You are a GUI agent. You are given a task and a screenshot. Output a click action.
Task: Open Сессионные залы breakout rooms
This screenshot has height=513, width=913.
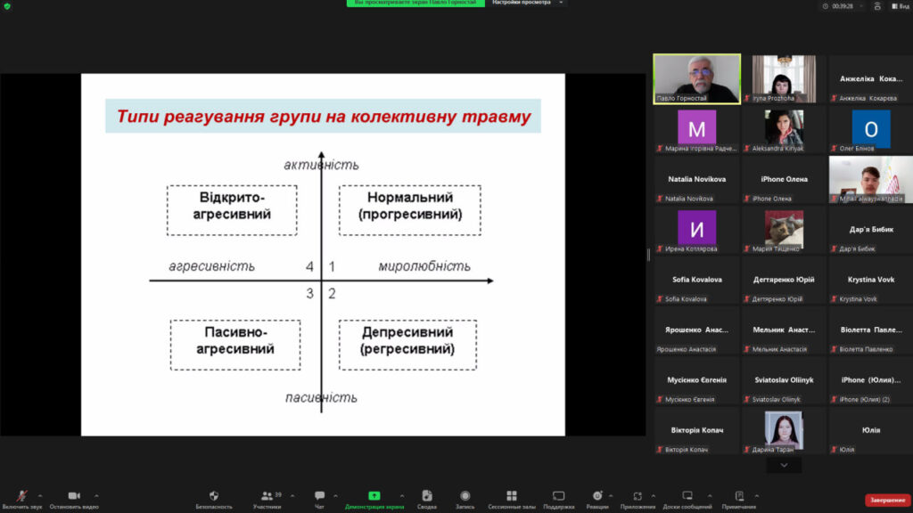[511, 496]
